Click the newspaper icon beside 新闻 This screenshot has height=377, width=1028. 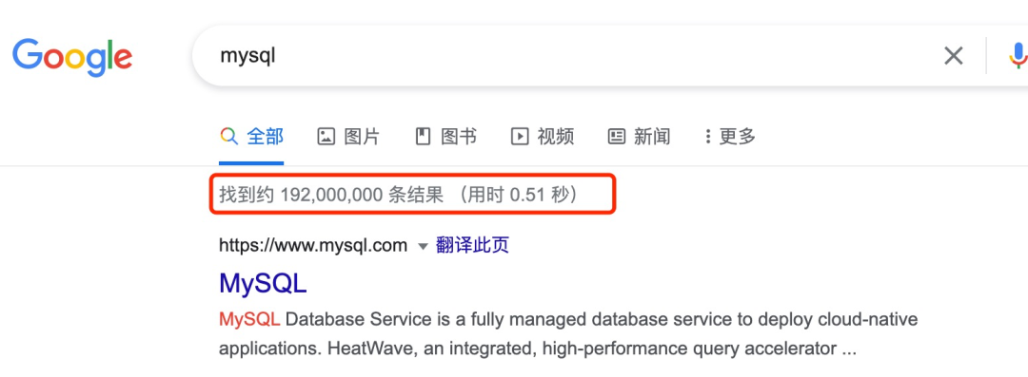pyautogui.click(x=616, y=136)
